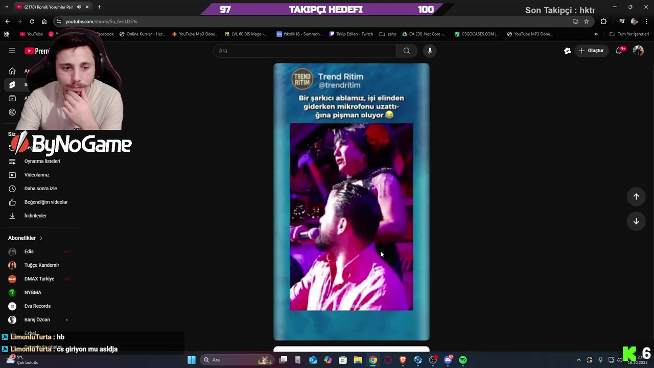Click the download icon beside İndirilenler
The width and height of the screenshot is (654, 368).
pos(12,216)
